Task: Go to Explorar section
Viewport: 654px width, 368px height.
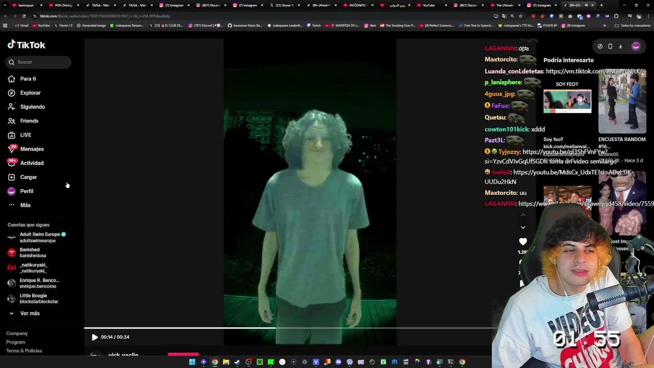Action: 30,93
